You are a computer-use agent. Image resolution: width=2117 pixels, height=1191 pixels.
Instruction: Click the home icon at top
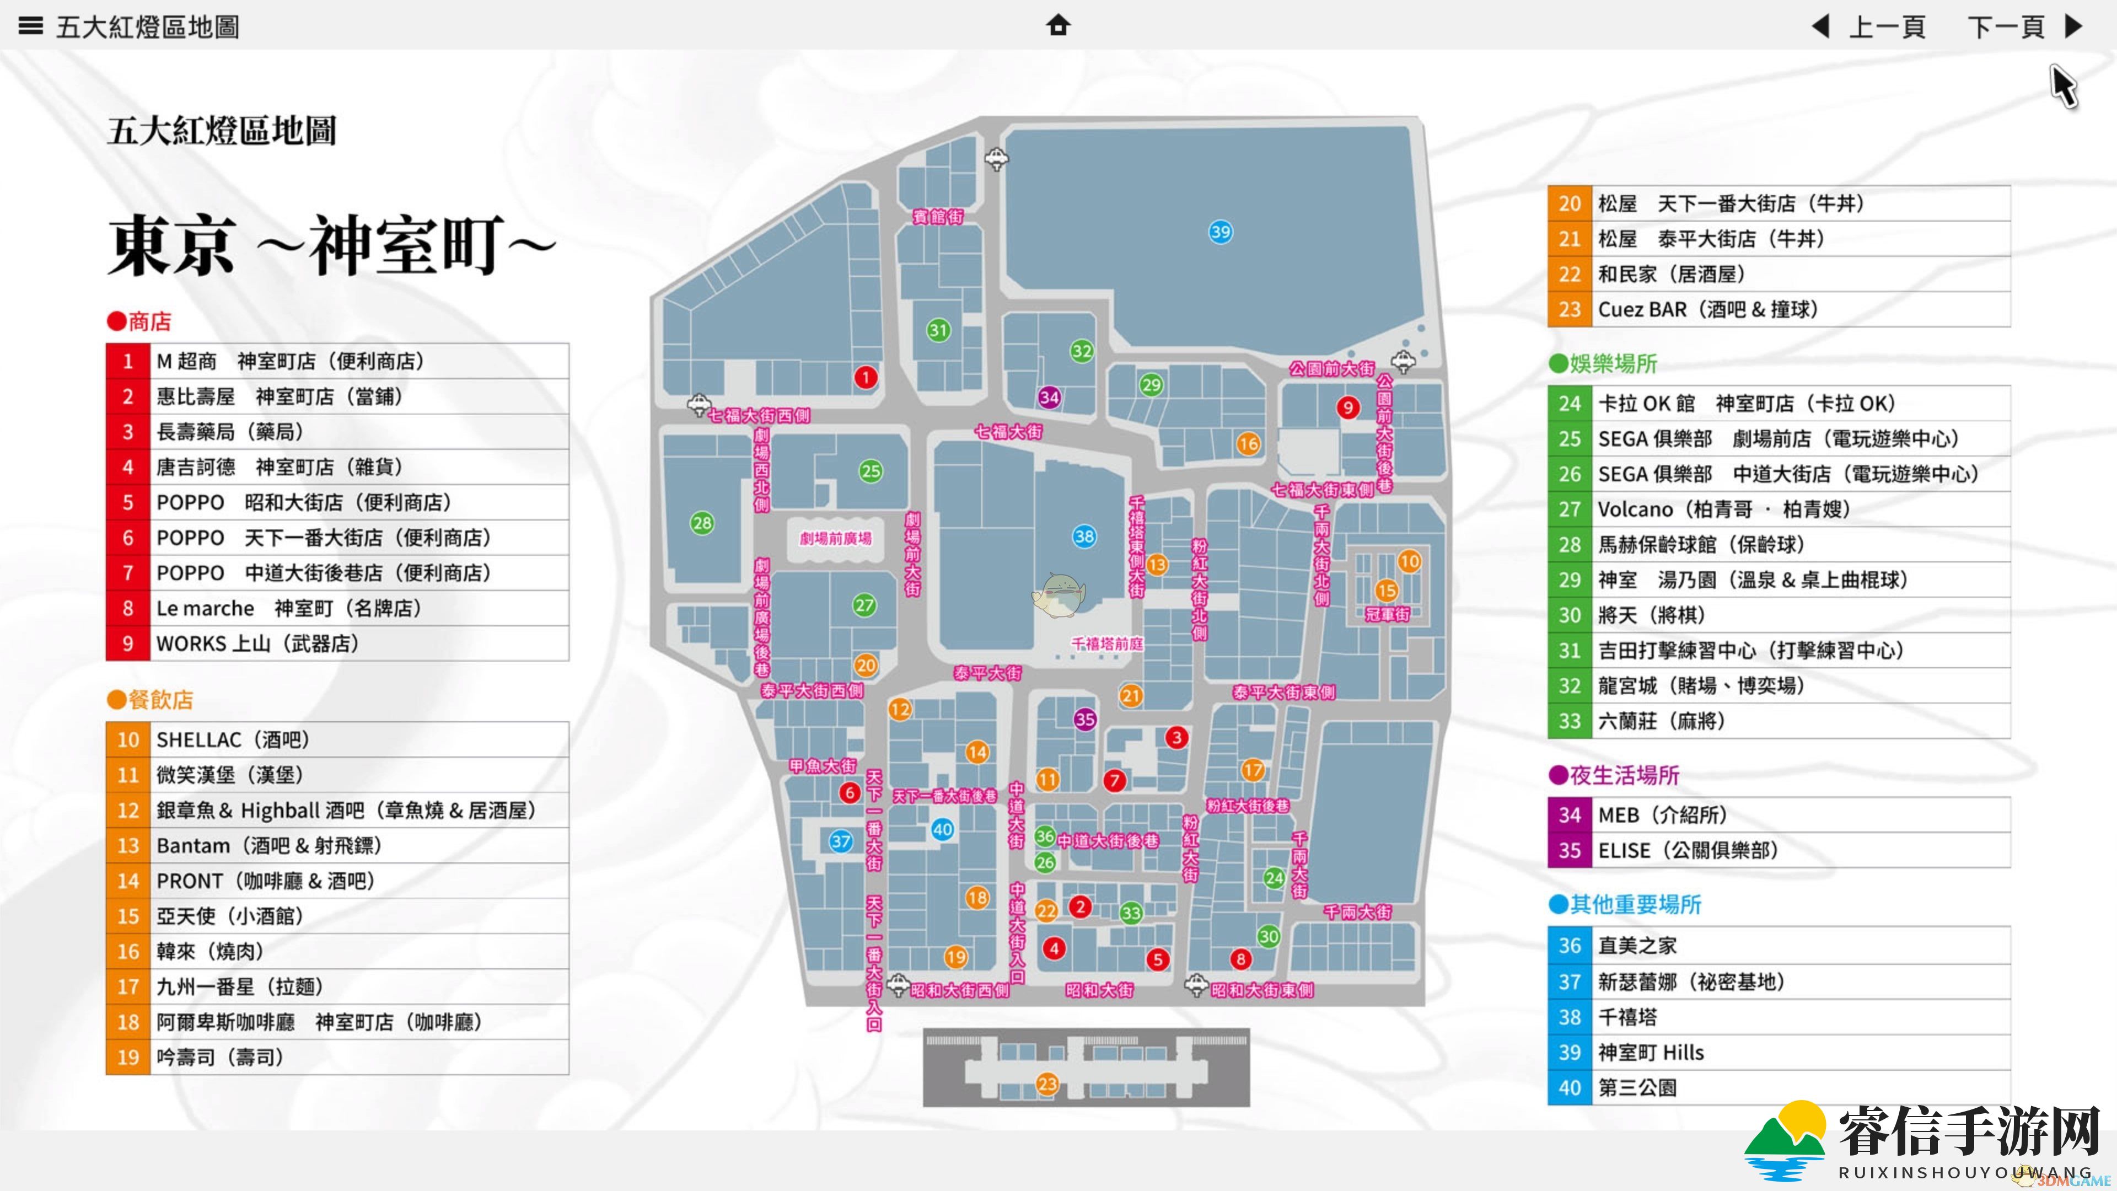(1058, 25)
